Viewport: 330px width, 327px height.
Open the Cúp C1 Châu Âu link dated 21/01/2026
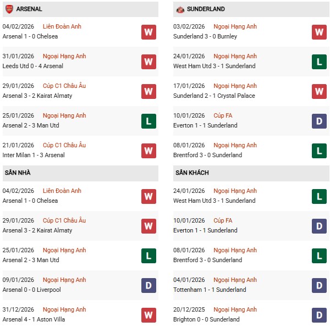(x=65, y=145)
